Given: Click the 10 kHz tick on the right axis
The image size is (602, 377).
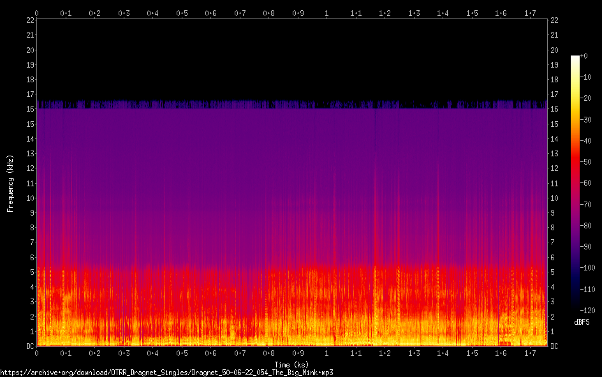Looking at the screenshot, I should 554,198.
